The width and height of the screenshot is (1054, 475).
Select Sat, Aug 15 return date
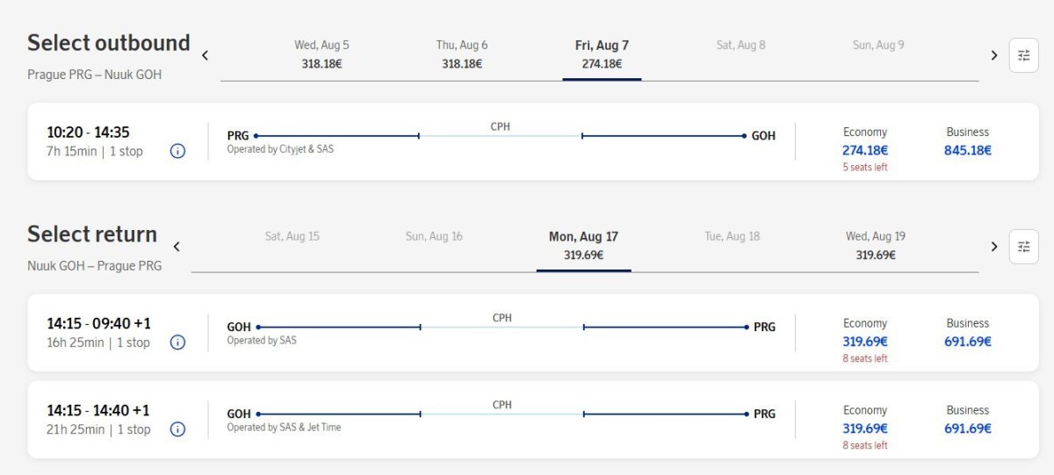point(292,237)
